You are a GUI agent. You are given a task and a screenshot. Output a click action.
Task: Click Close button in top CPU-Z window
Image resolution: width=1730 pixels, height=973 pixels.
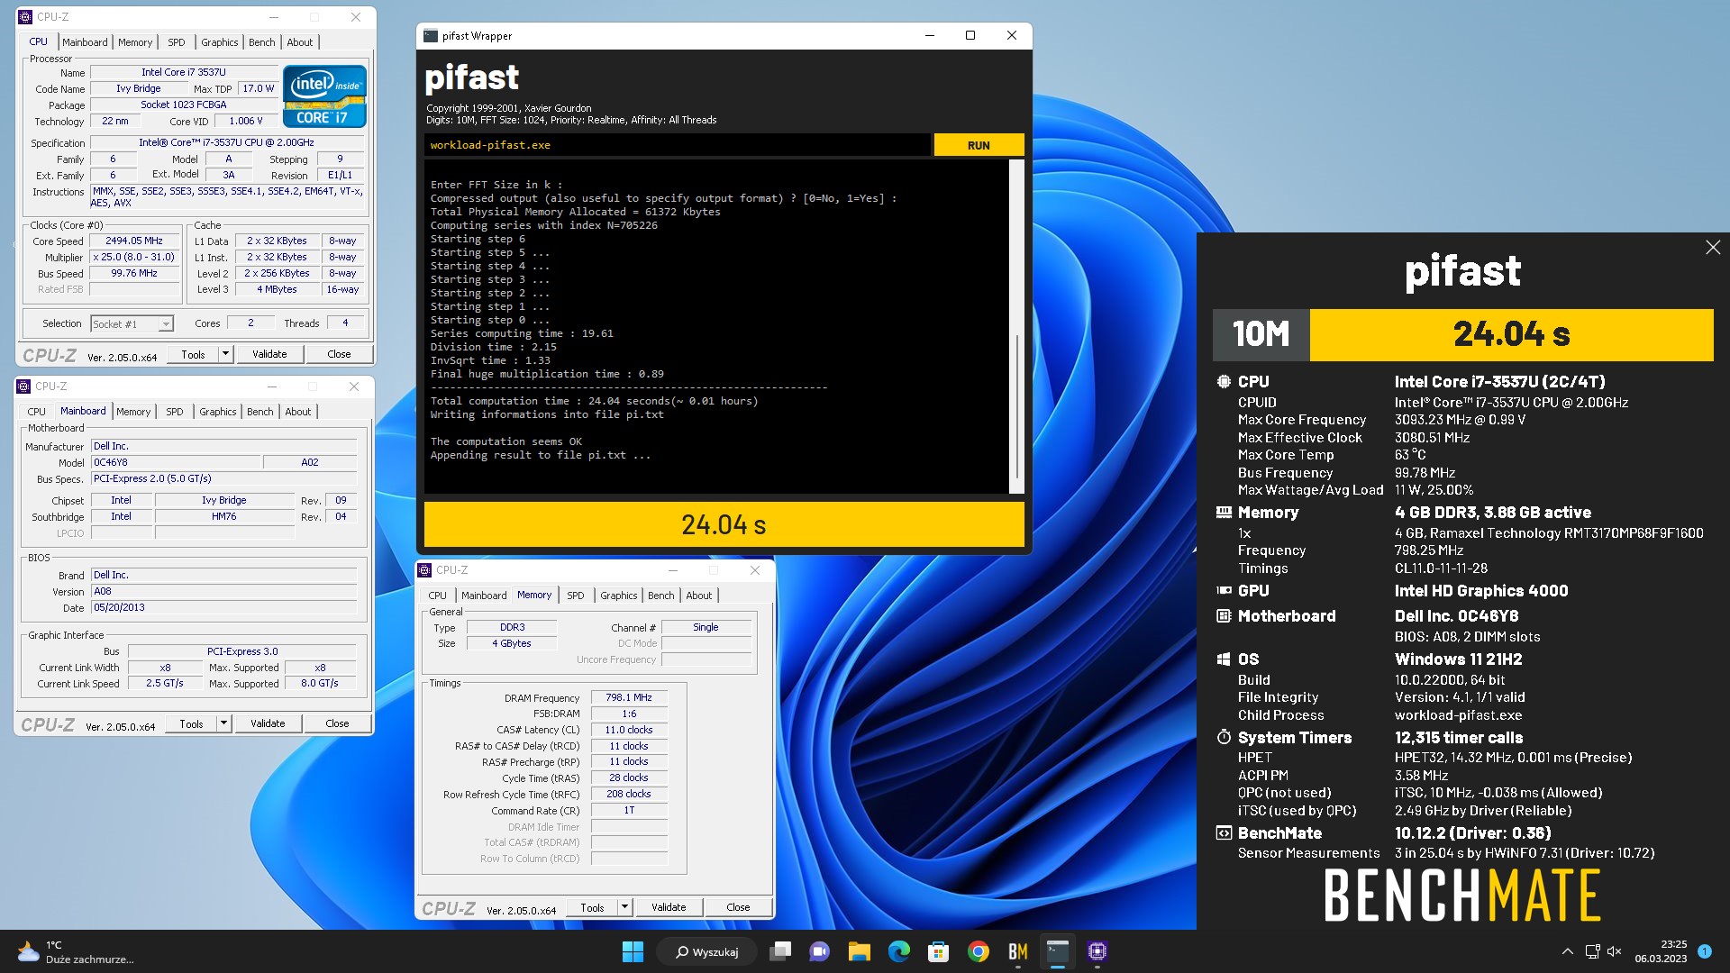click(x=339, y=354)
